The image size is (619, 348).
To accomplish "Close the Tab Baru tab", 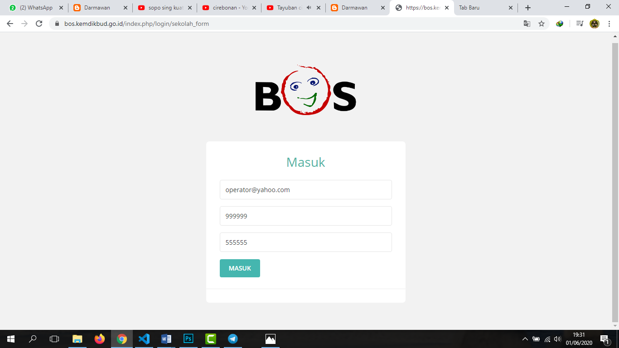I will pos(511,8).
